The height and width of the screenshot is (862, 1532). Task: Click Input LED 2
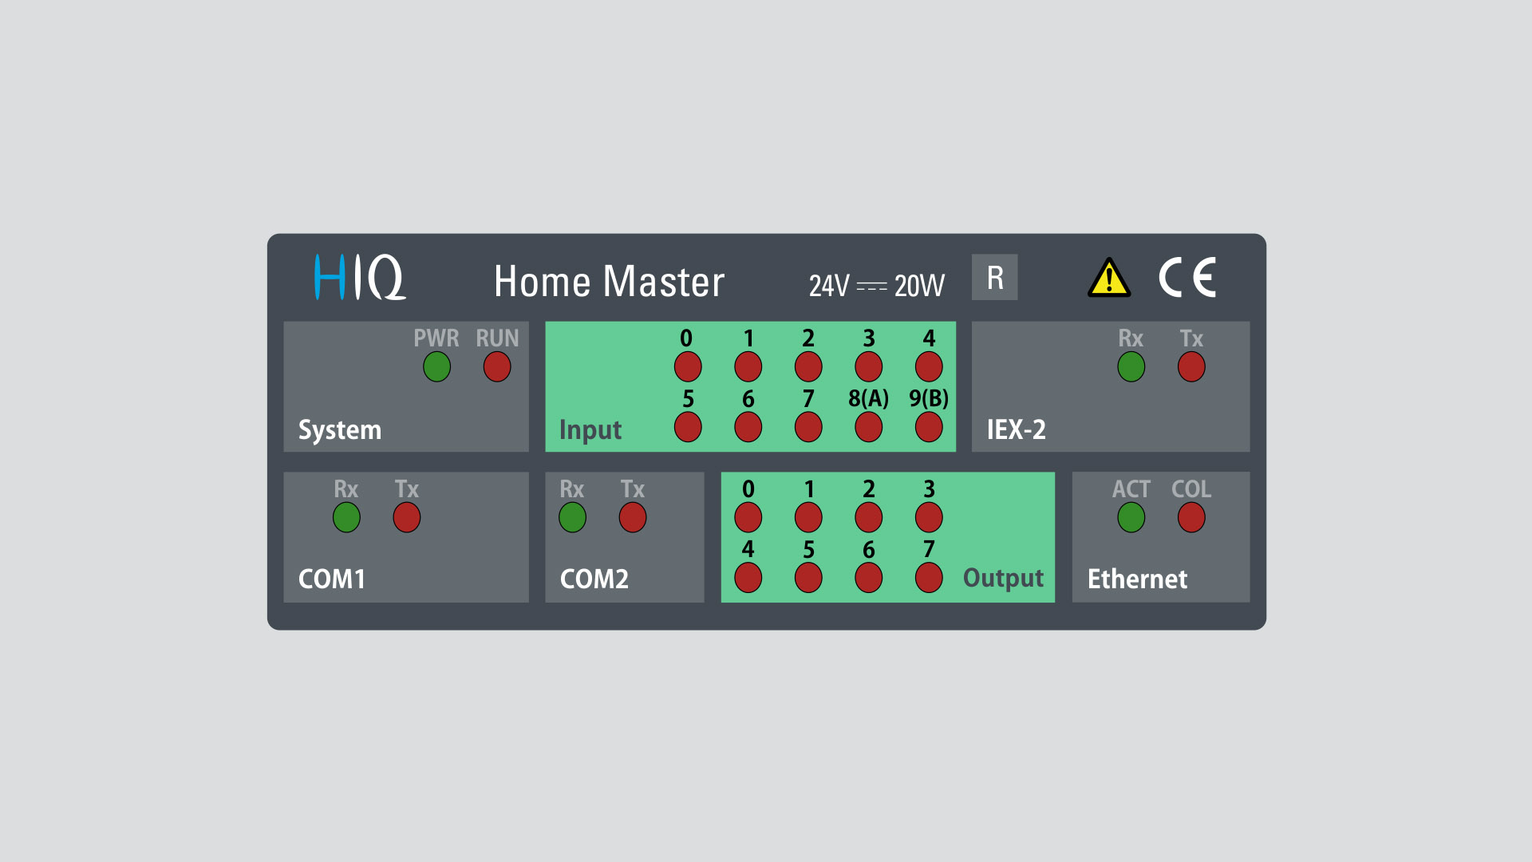tap(808, 367)
